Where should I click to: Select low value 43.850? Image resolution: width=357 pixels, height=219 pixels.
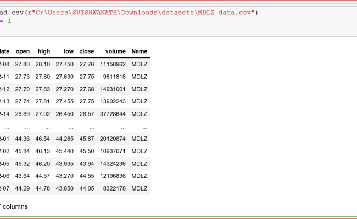tap(64, 188)
